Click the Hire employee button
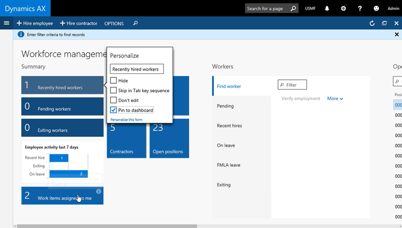Viewport: 402px width, 228px height. [x=35, y=23]
